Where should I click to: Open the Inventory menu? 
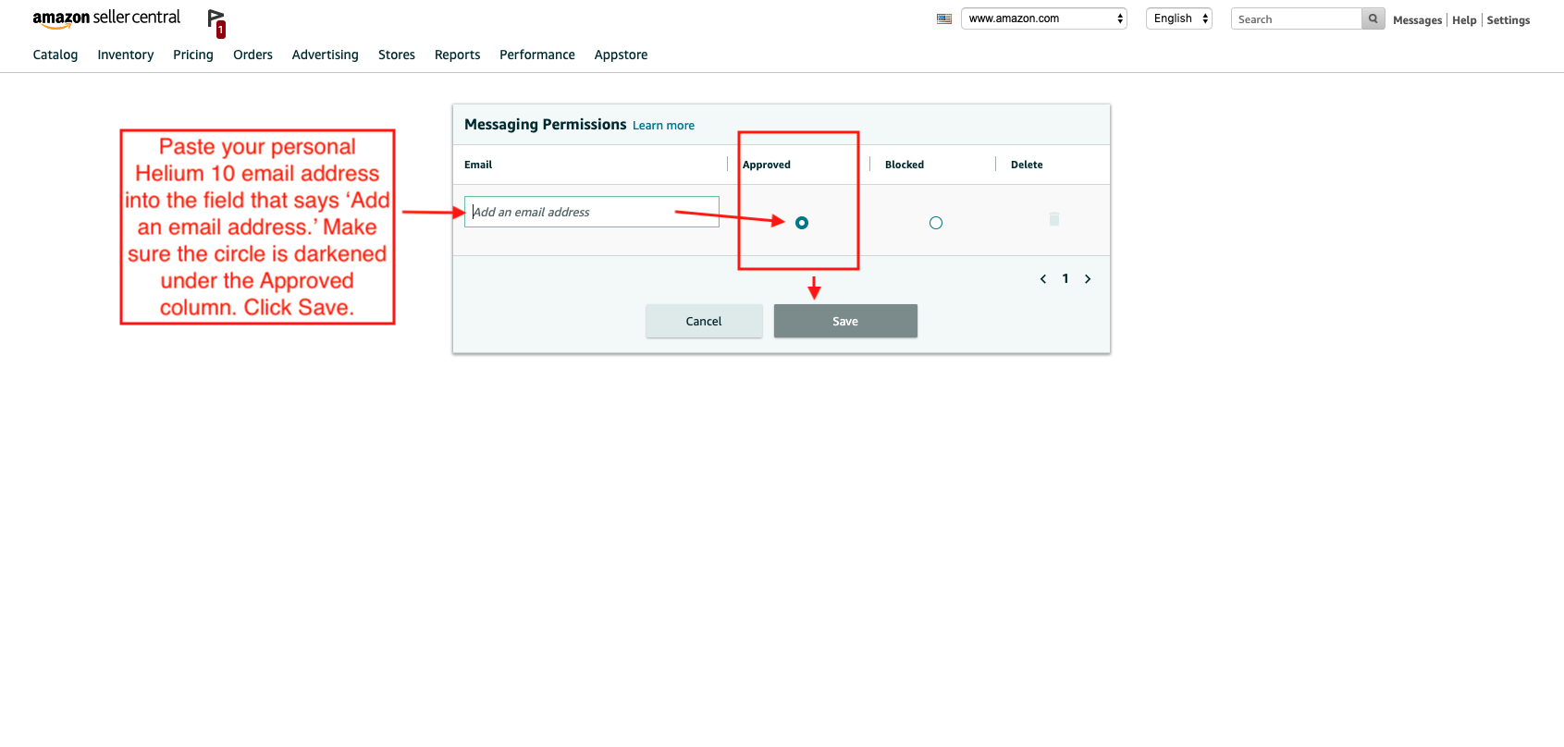coord(126,55)
